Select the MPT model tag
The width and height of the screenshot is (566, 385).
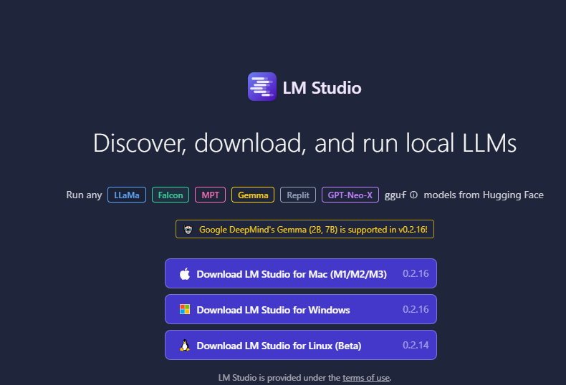[x=211, y=195]
